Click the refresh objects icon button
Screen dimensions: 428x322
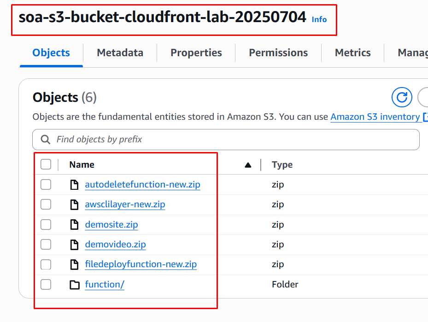point(402,98)
